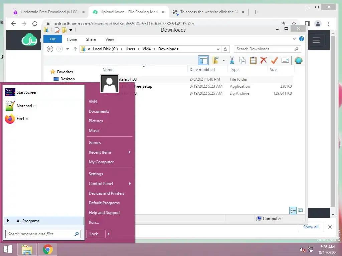
Task: Click the Lock button
Action: [x=95, y=234]
